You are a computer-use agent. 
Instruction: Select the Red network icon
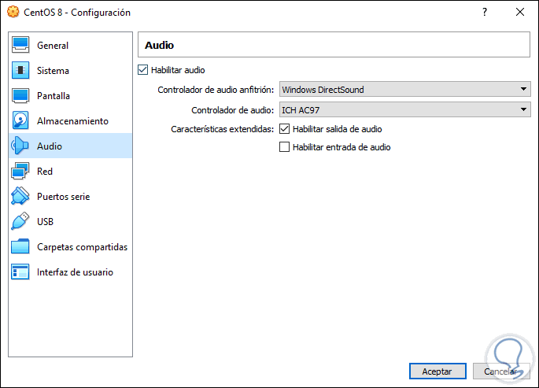20,172
